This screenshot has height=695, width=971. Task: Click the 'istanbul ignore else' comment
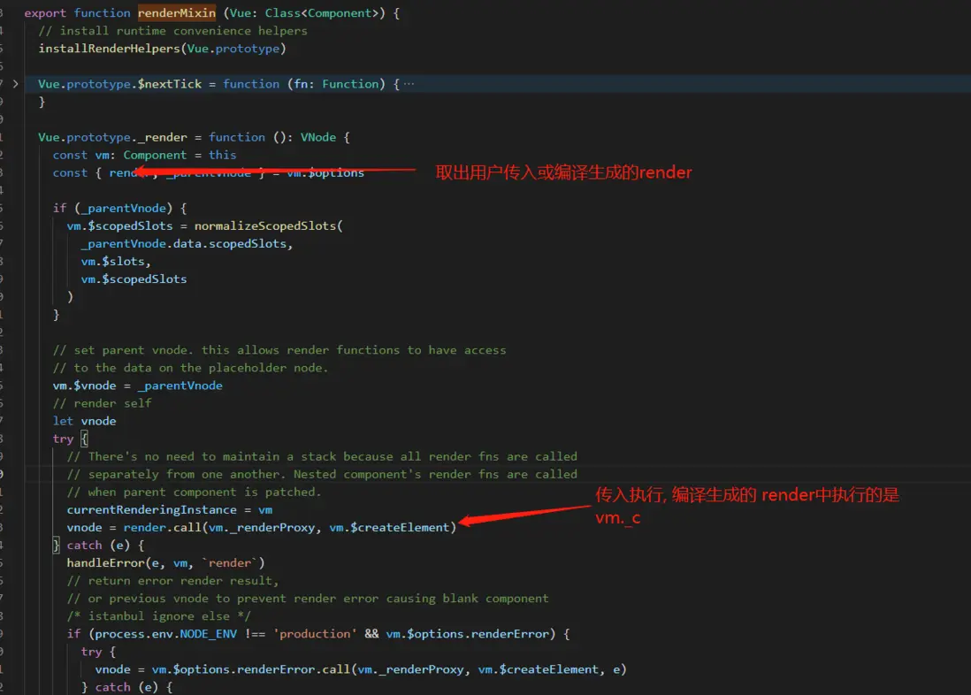click(158, 616)
